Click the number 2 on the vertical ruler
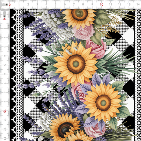Viewport: 141px width, 141px height. [5, 38]
